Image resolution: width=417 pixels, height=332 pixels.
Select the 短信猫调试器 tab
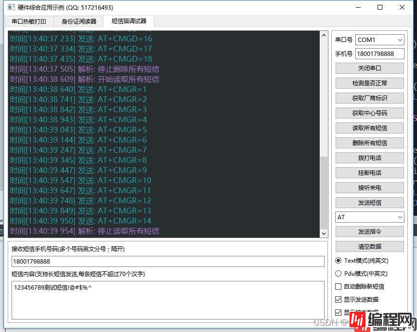(x=129, y=21)
